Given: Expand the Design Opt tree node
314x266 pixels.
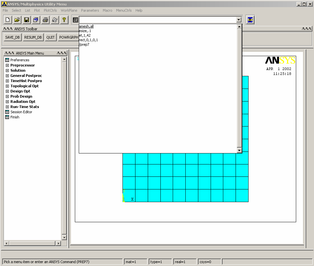Looking at the screenshot, I should 7,91.
